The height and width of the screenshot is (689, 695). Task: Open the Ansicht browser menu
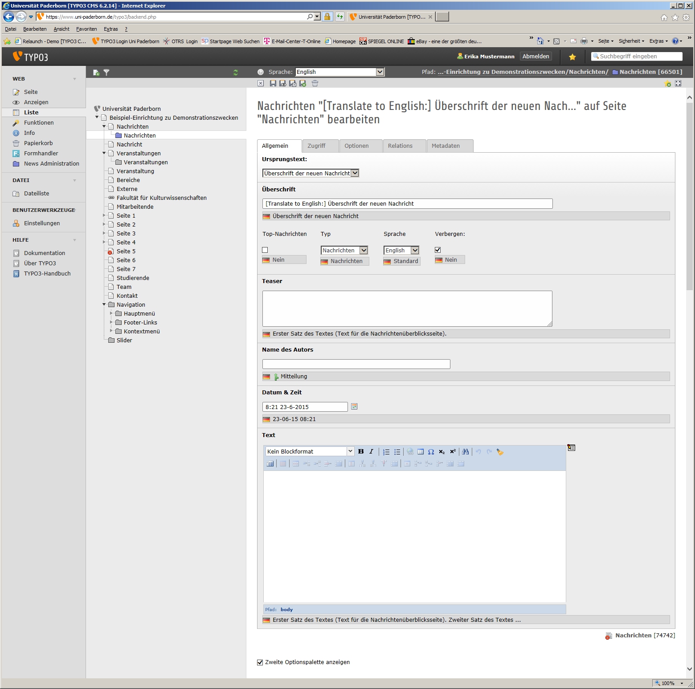pos(61,29)
